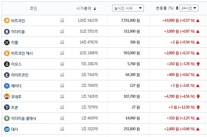Viewport: 207px width, 137px height.
Task: Open the chart icon for 에이다
Action: pyautogui.click(x=62, y=86)
